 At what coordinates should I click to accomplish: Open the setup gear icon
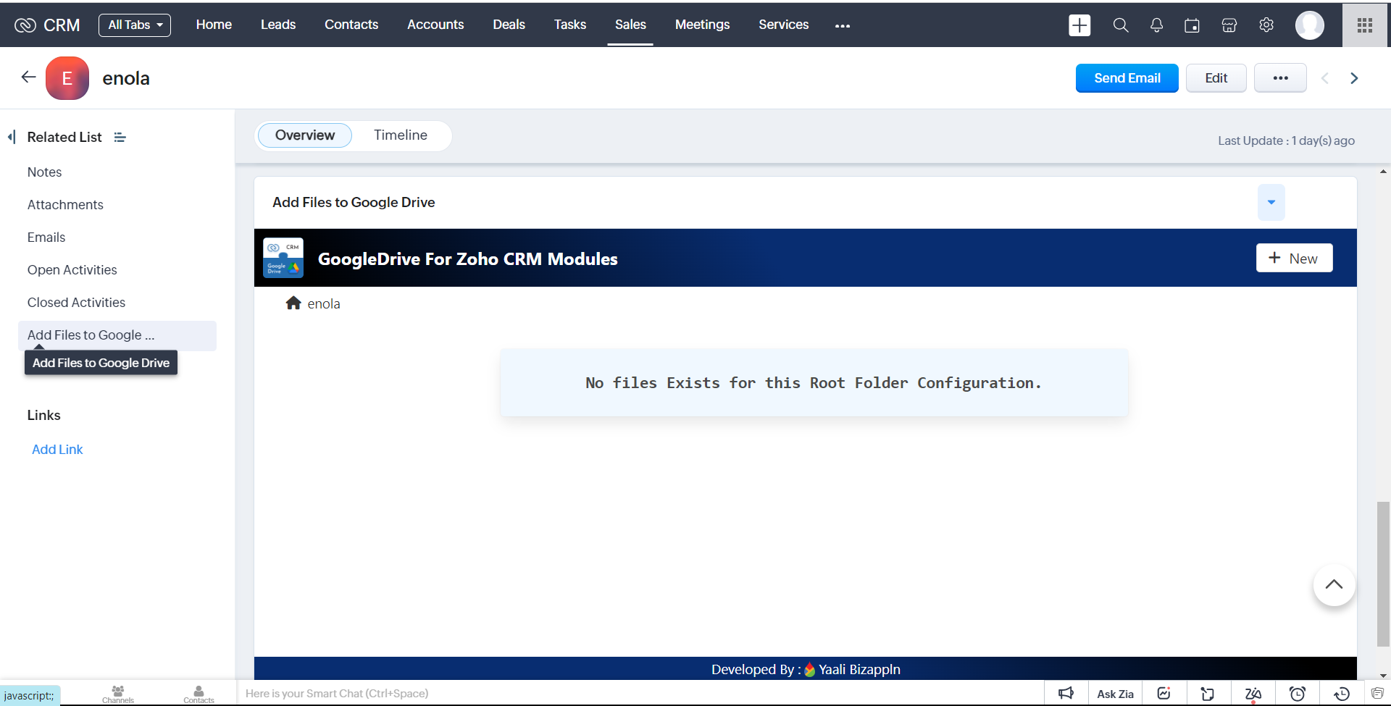click(x=1266, y=25)
